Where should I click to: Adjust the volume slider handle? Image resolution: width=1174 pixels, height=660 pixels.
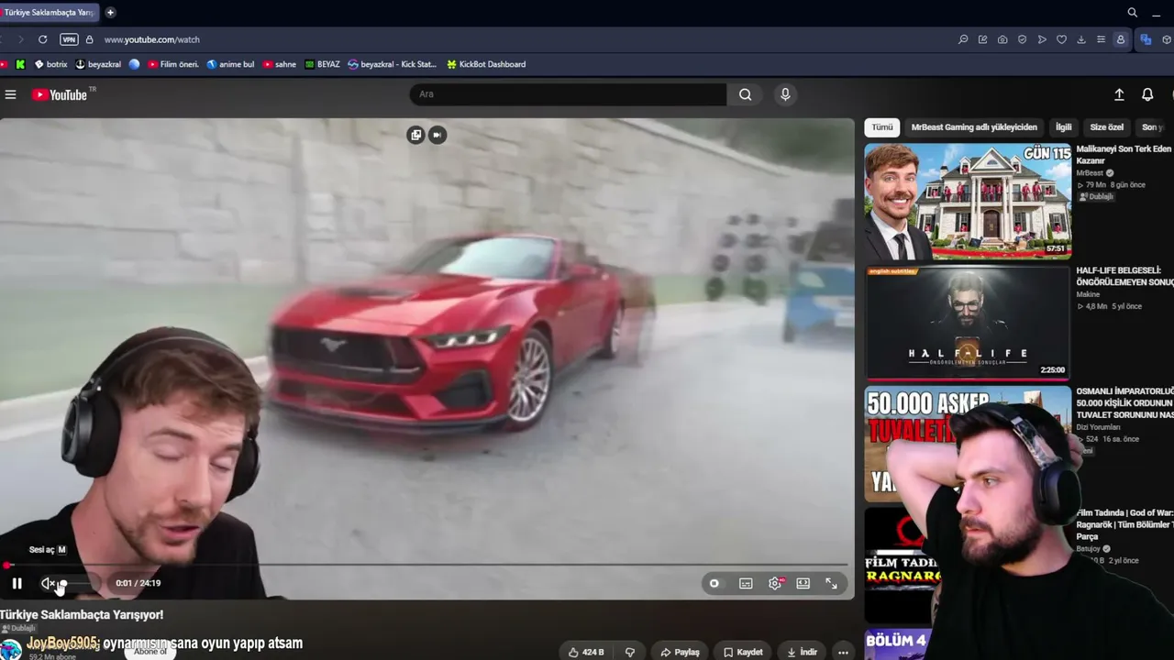point(62,583)
